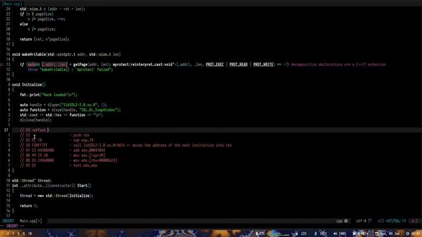The image size is (422, 237).
Task: Click the utf-8 encoding indicator
Action: click(x=361, y=221)
